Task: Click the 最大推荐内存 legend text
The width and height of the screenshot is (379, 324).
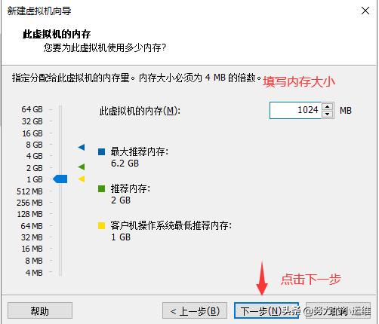Action: (x=140, y=151)
